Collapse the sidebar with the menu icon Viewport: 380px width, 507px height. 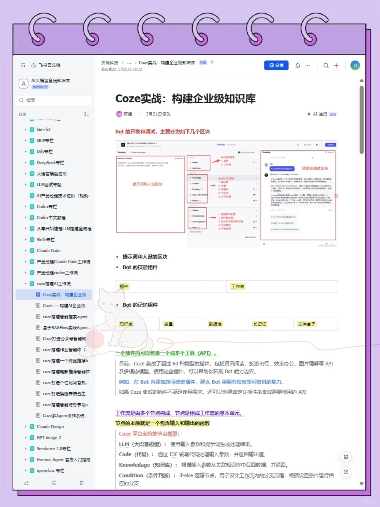[23, 65]
